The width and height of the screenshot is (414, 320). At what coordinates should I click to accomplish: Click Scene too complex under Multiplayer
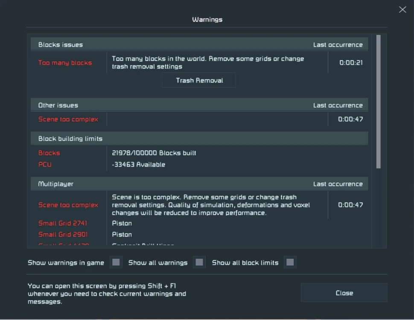click(68, 205)
